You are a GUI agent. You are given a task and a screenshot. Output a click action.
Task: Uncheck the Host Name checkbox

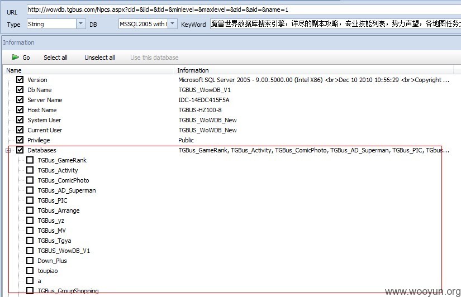(20, 109)
